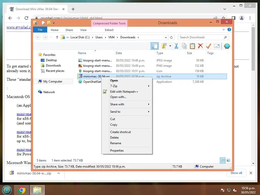This screenshot has height=195, width=260.
Task: Select the Compressed Folder Tools tab
Action: [x=109, y=23]
